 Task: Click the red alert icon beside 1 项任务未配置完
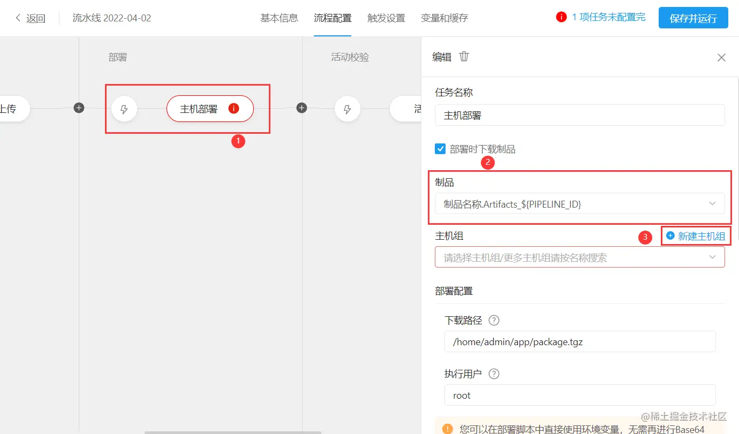click(561, 17)
